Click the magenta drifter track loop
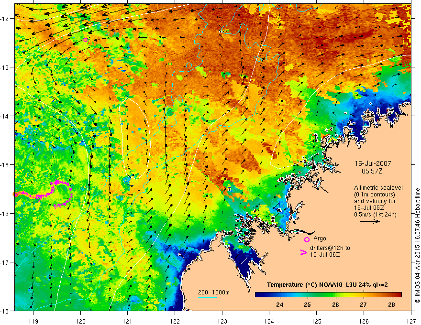The image size is (421, 325). coord(61,194)
